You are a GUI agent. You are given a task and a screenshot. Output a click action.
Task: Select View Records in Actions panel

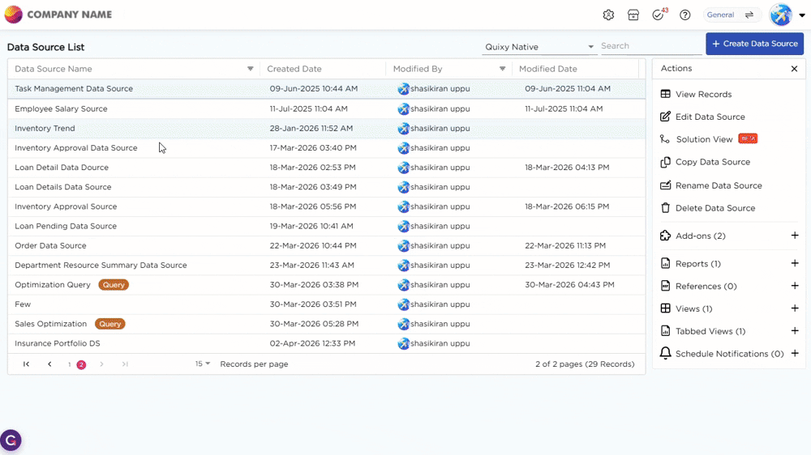(703, 95)
